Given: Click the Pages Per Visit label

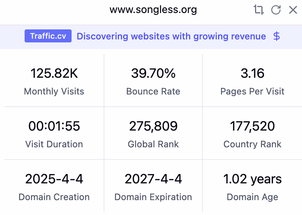Looking at the screenshot, I should click(x=252, y=91).
